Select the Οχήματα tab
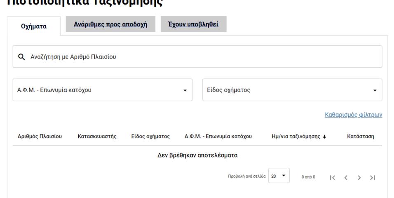394x198 pixels. tap(34, 26)
